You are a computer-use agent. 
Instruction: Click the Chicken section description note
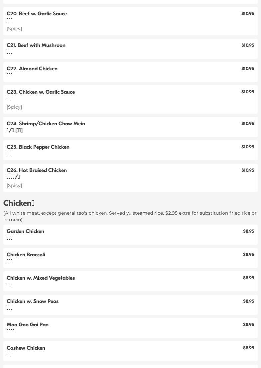tap(130, 216)
